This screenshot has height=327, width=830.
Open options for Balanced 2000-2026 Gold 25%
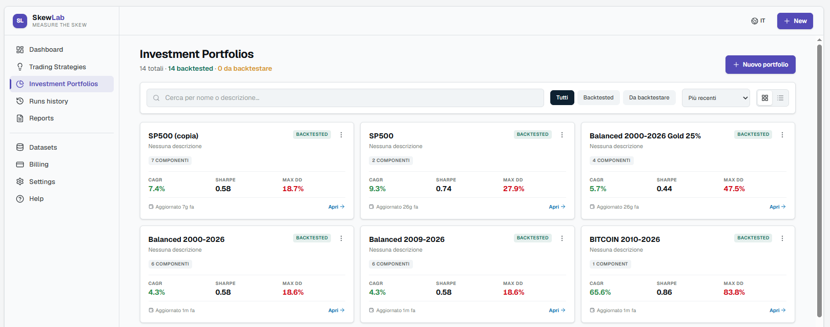(782, 135)
